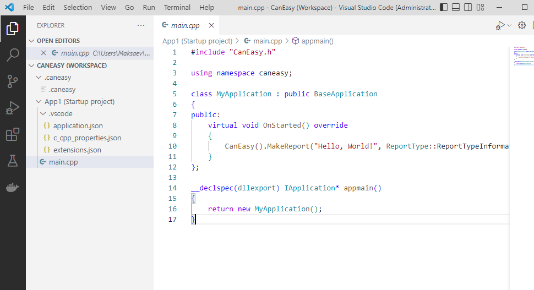Open the Search view icon
534x290 pixels.
(x=13, y=55)
